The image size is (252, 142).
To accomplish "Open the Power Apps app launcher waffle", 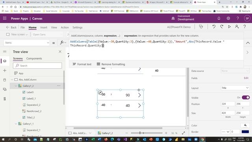I will (5, 19).
